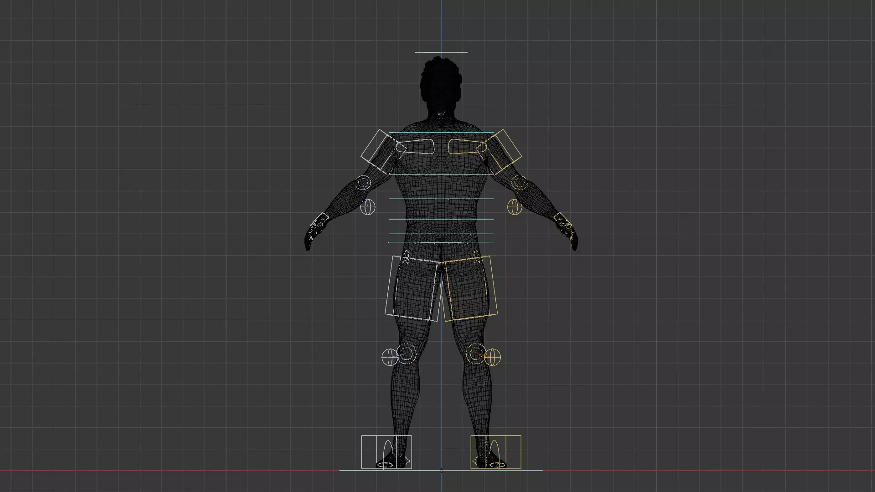Select the orange root origin point on ground

(x=441, y=471)
